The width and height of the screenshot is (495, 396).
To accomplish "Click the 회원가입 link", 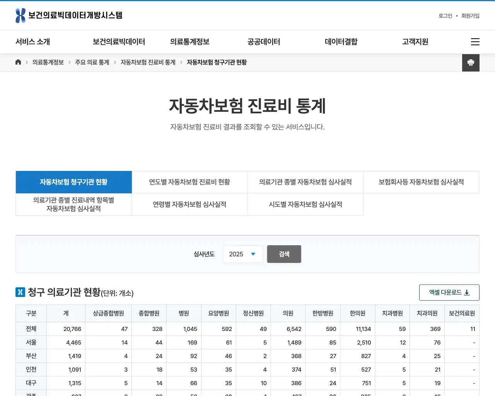I will point(470,16).
